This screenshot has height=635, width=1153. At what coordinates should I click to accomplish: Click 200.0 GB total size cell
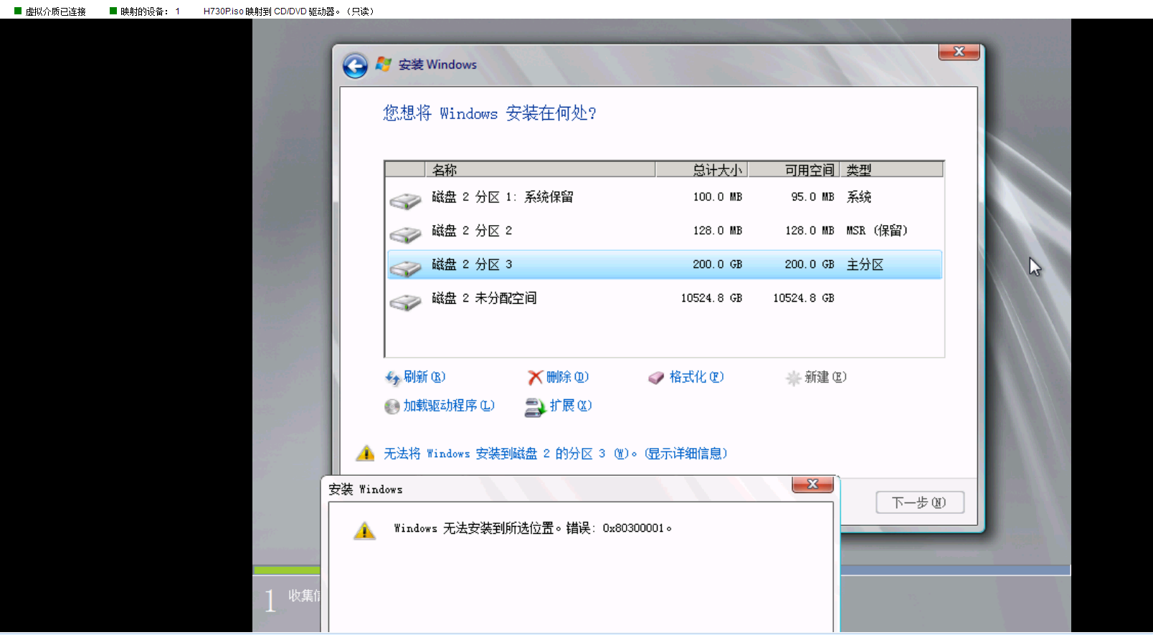(717, 264)
